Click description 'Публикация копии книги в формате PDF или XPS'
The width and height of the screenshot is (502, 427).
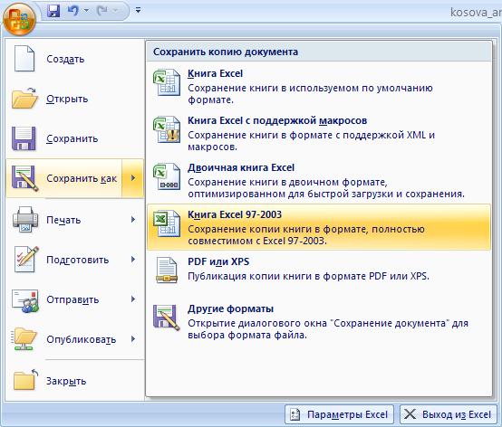(x=308, y=276)
